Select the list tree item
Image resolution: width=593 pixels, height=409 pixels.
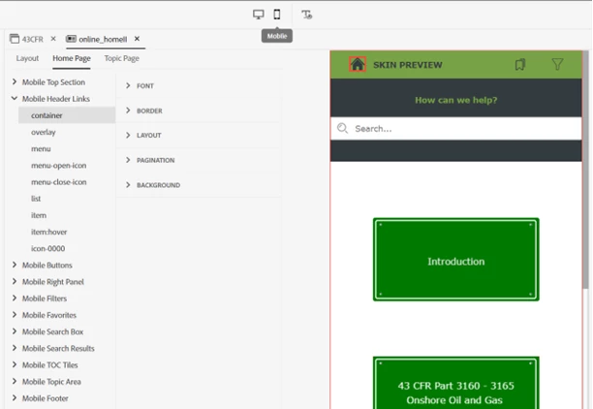36,199
